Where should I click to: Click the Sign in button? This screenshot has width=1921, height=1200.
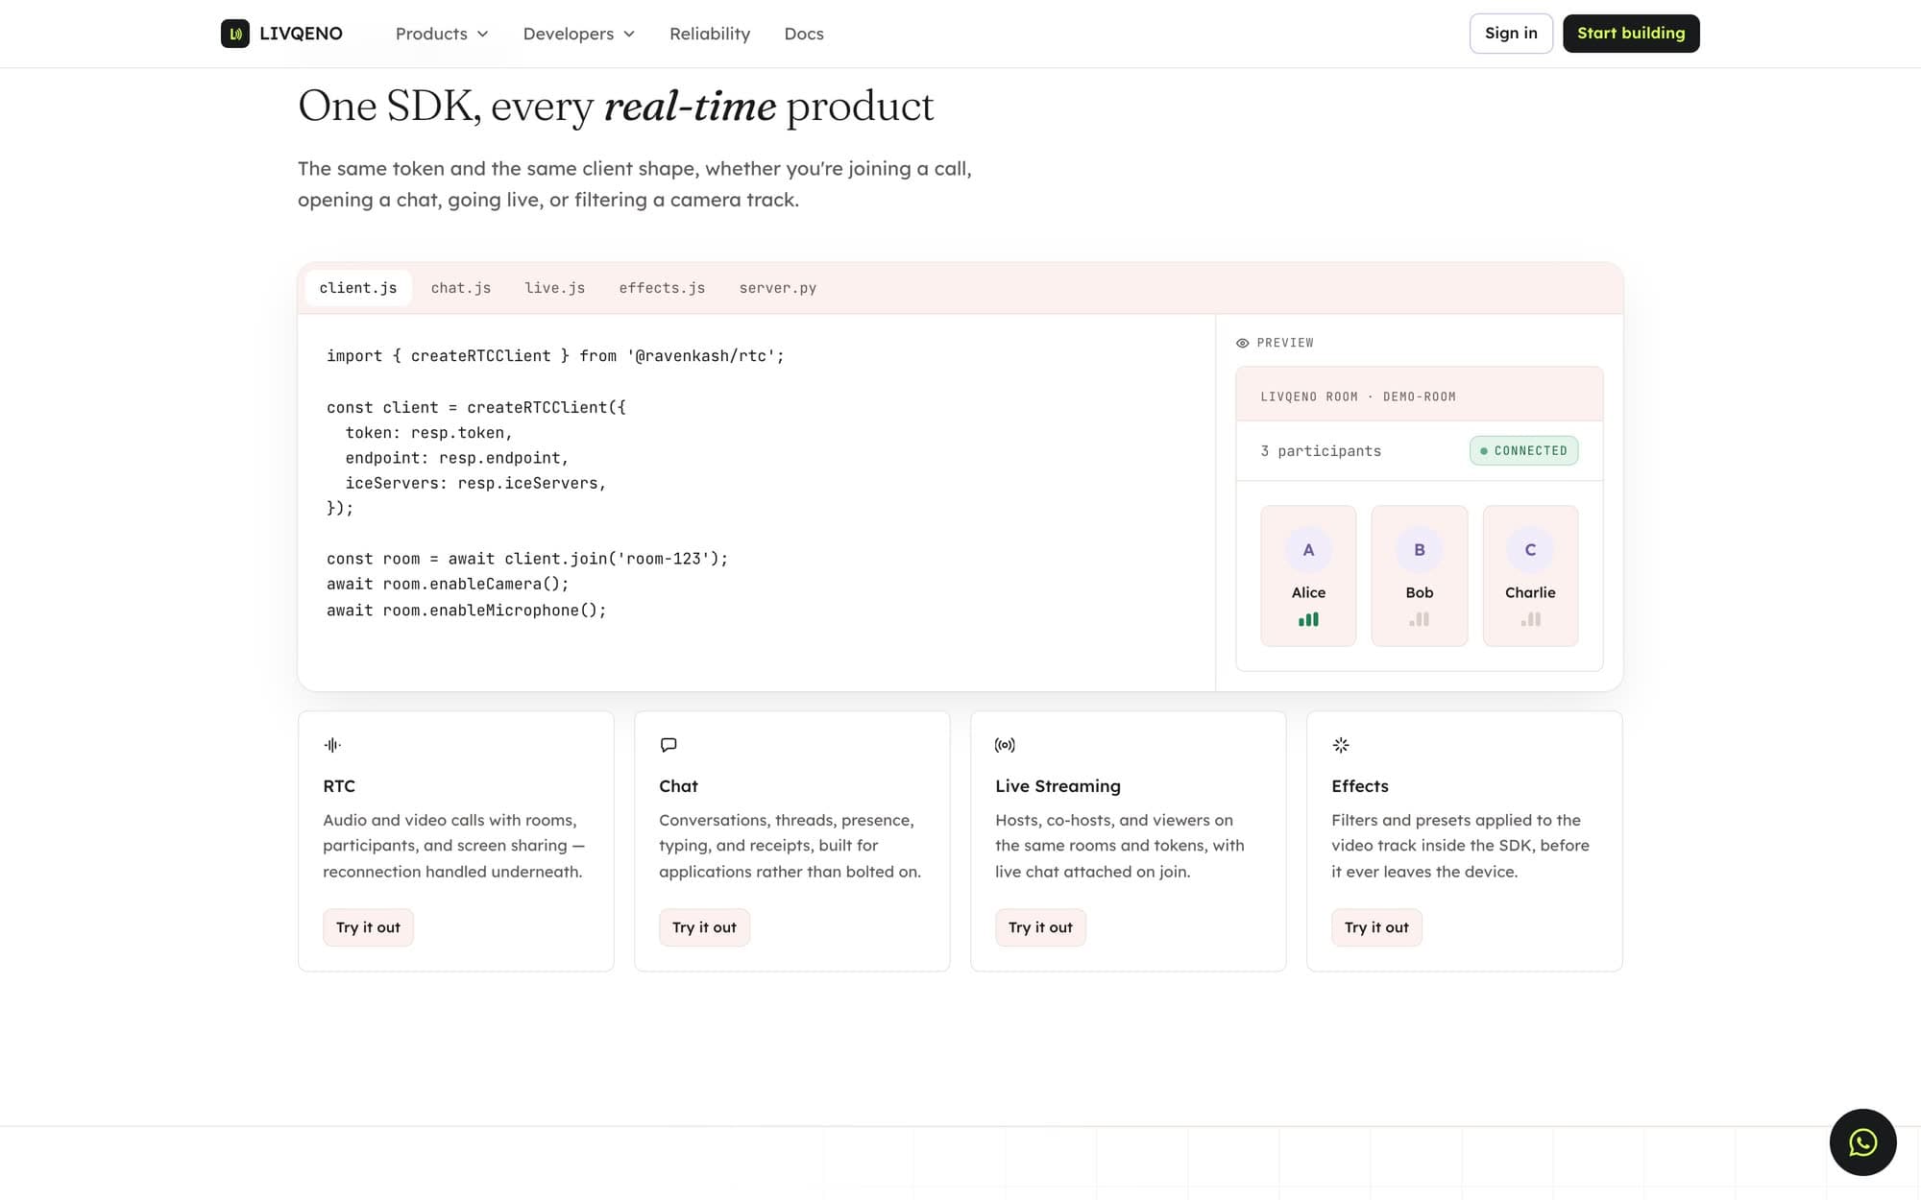[x=1511, y=34]
